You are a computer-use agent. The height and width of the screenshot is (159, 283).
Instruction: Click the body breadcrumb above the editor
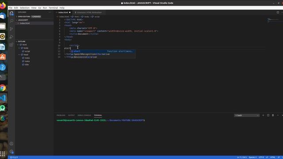click(x=87, y=17)
